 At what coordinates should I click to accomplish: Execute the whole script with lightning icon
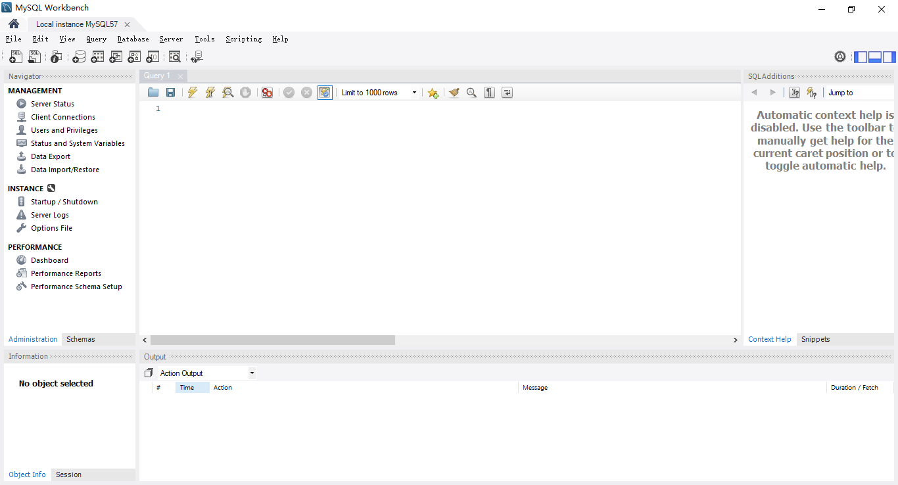tap(192, 93)
